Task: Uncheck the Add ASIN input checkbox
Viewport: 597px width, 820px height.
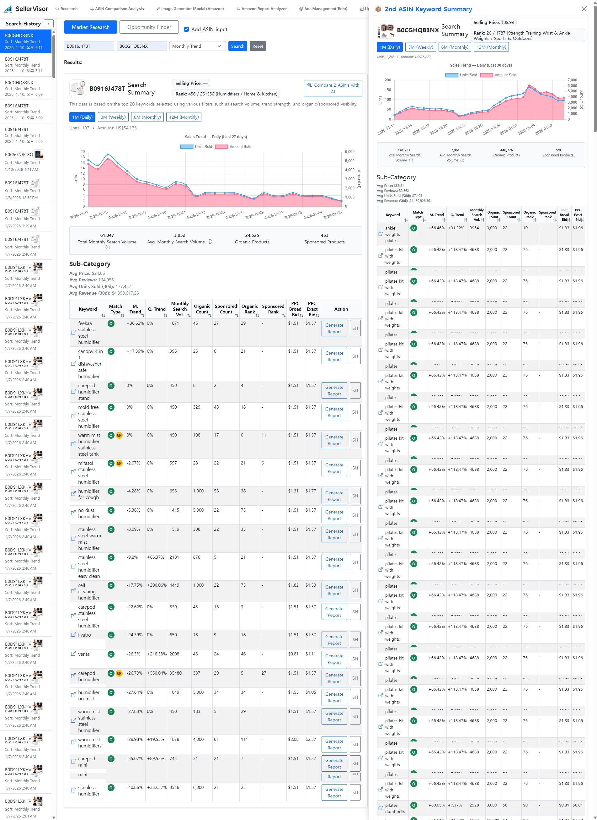Action: (186, 29)
